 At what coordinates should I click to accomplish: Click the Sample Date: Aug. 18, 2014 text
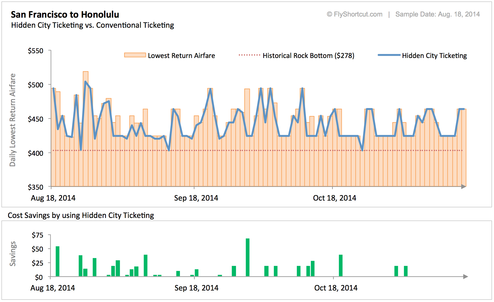[x=438, y=14]
